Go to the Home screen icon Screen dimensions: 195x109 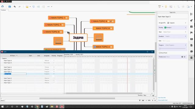[x=2, y=7]
